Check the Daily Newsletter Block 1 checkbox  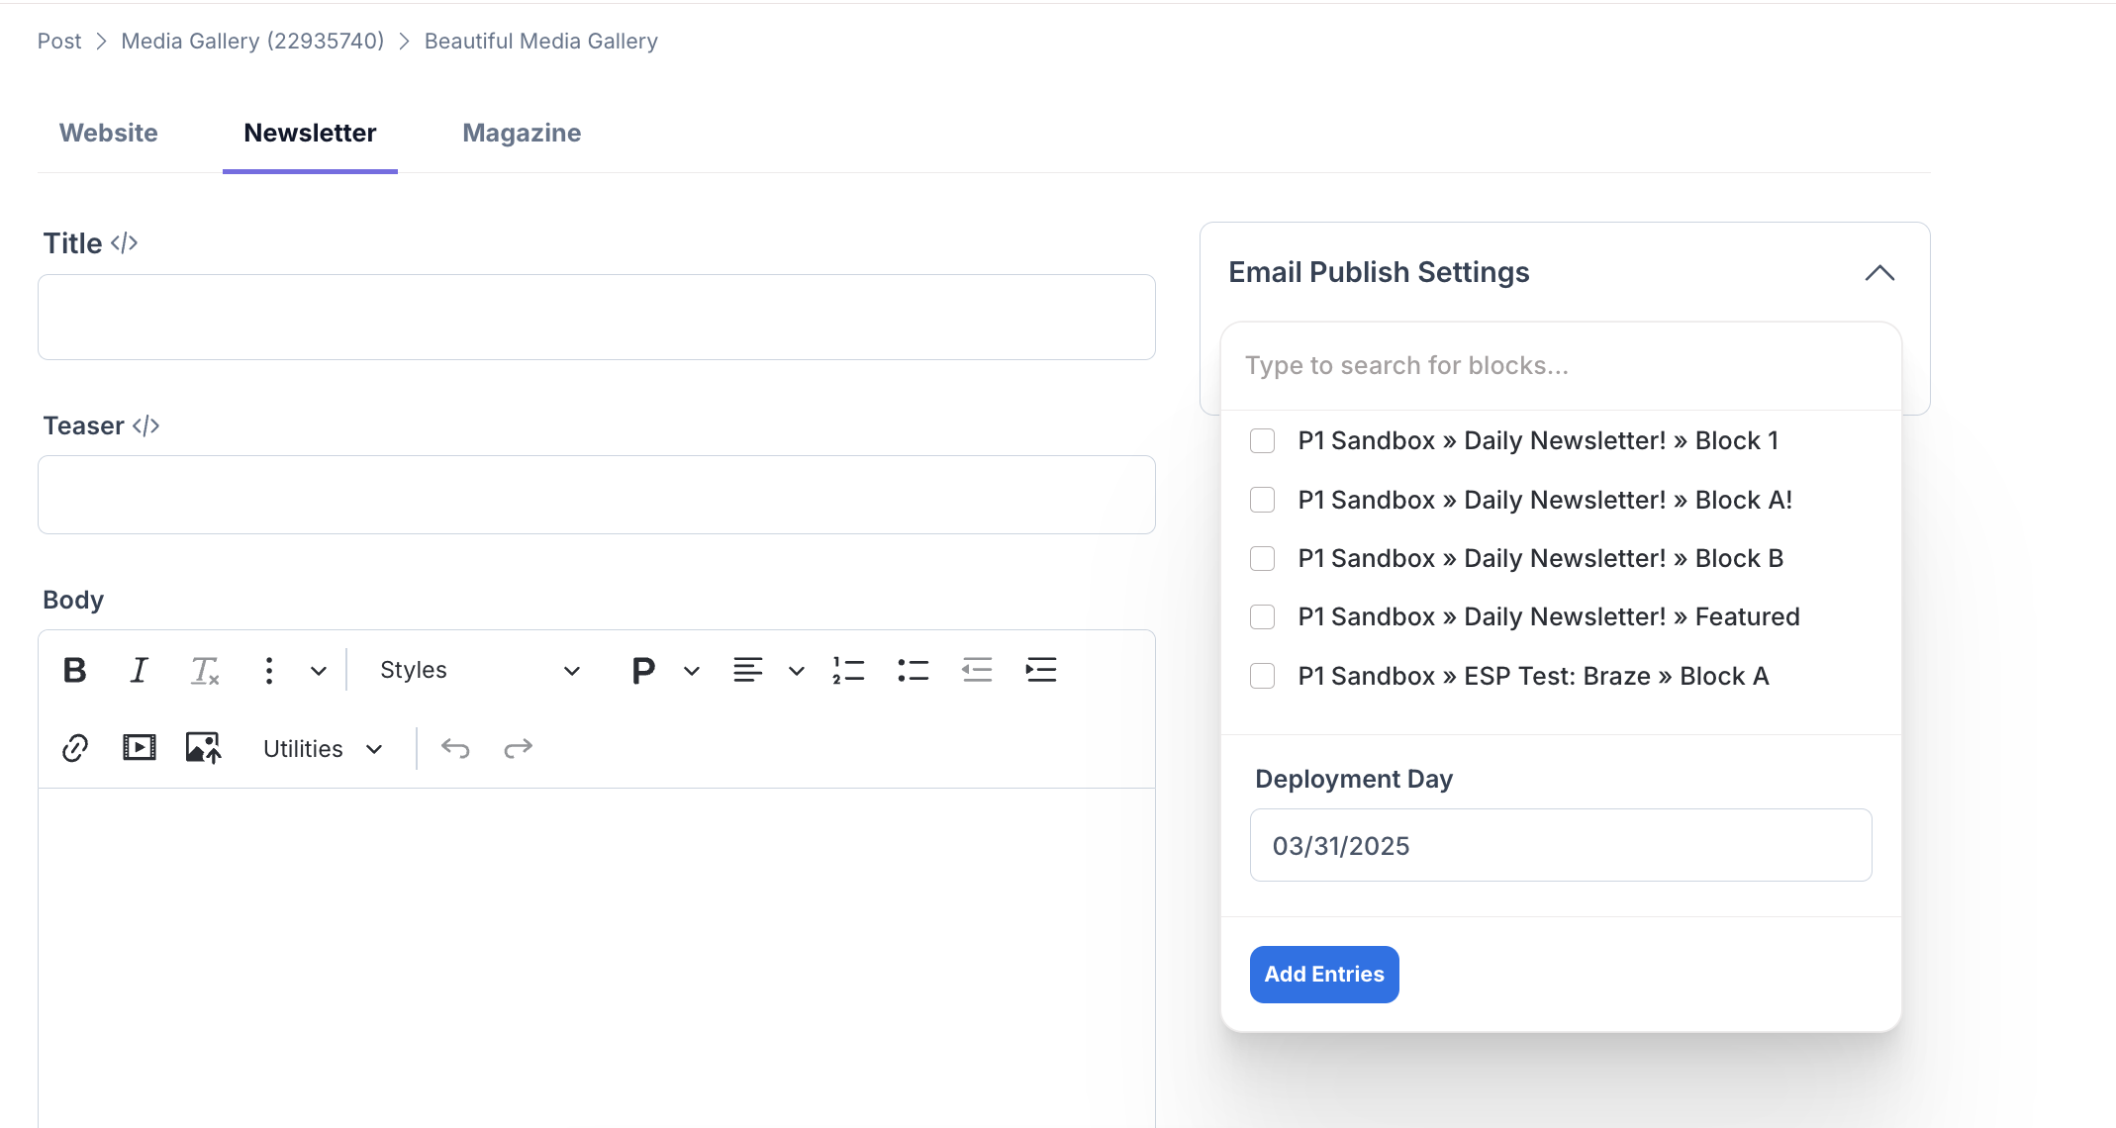click(1262, 440)
